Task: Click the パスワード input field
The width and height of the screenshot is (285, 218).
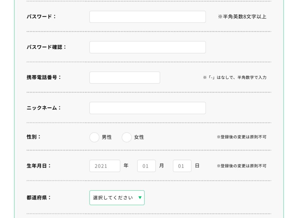Action: (x=147, y=17)
